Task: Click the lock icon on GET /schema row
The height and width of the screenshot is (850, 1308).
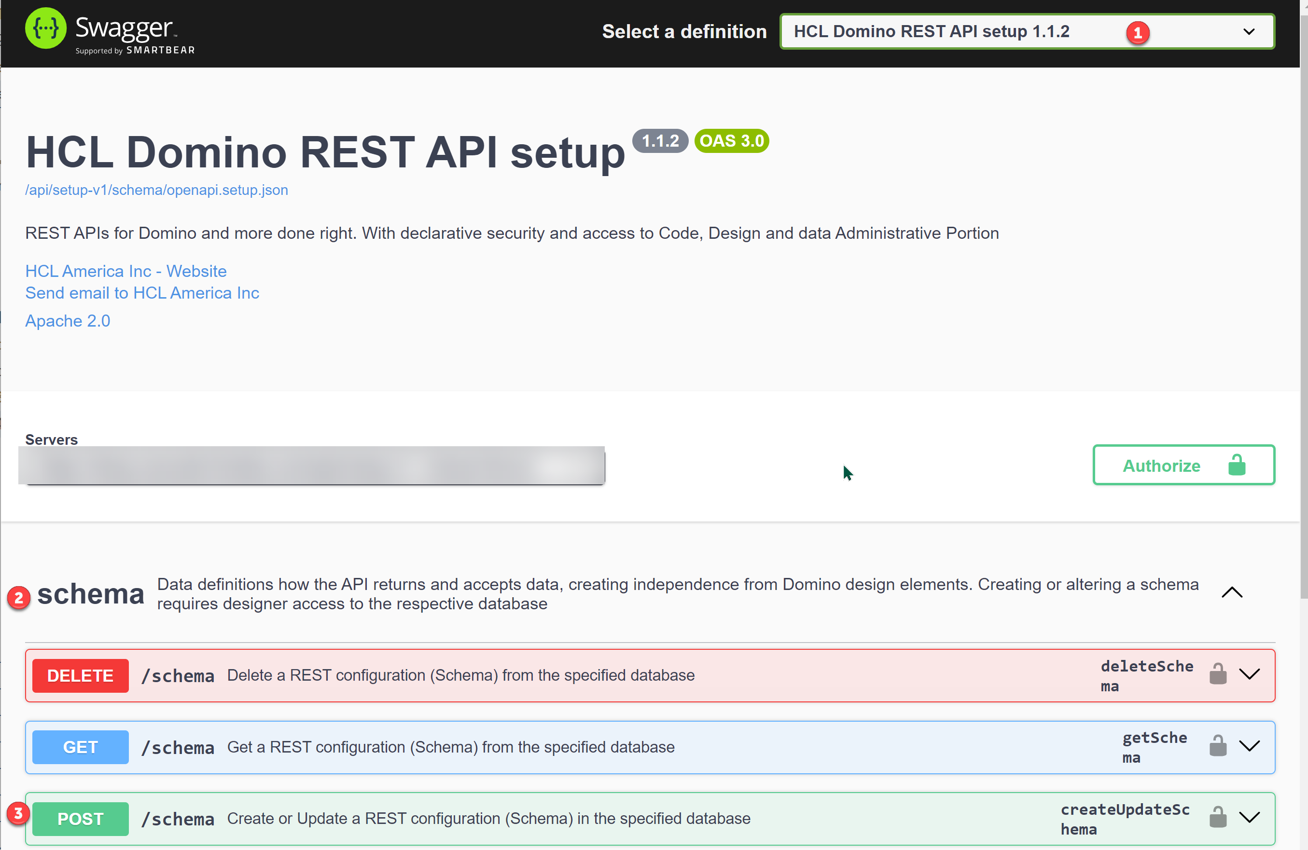Action: (1218, 746)
